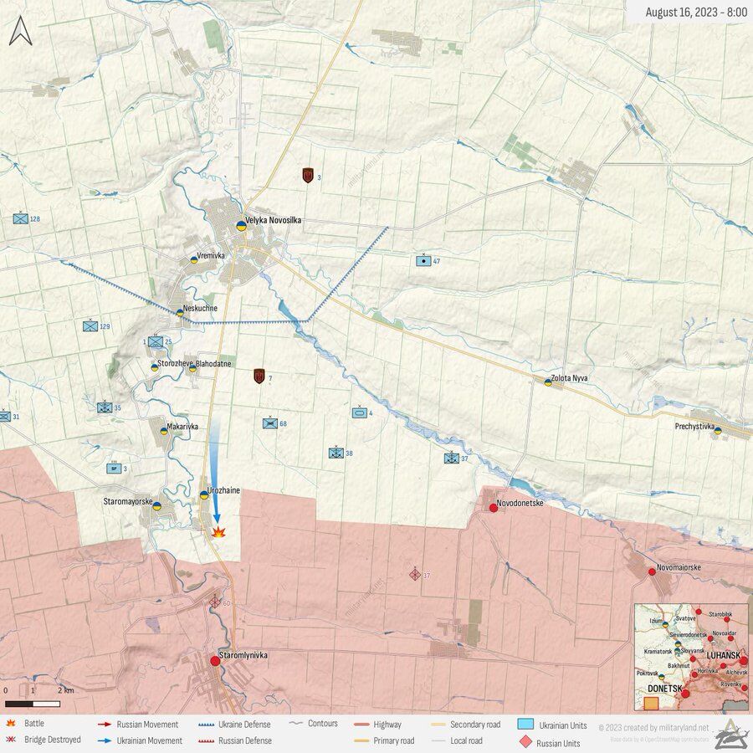Select the destroyed bridge marker near unit 60
Screen dimensions: 753x753
click(215, 602)
